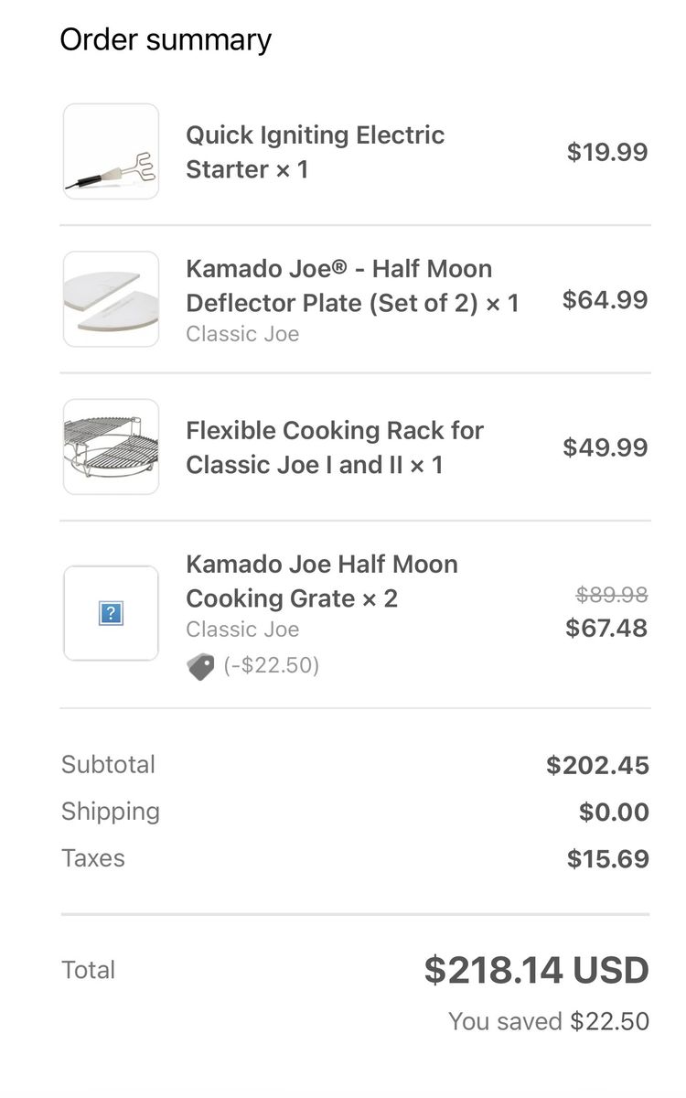
Task: Select the Half Moon Cooking Grate title
Action: [x=321, y=581]
